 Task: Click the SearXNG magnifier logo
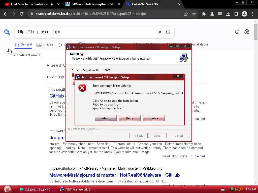click(7, 32)
